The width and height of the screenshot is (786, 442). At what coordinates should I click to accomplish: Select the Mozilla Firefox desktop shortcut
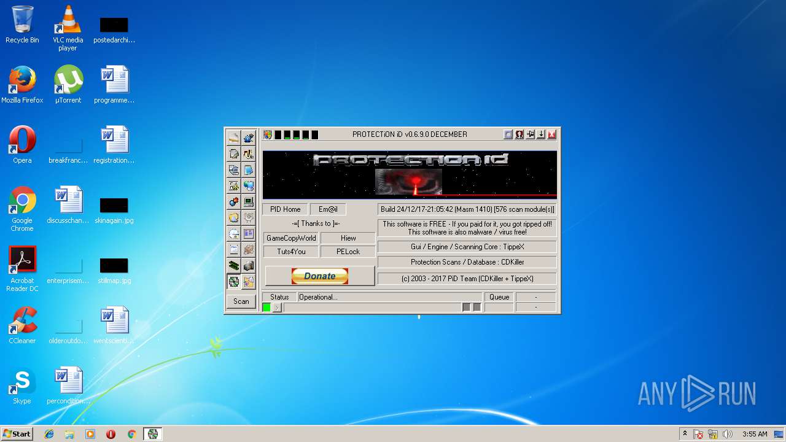point(22,85)
